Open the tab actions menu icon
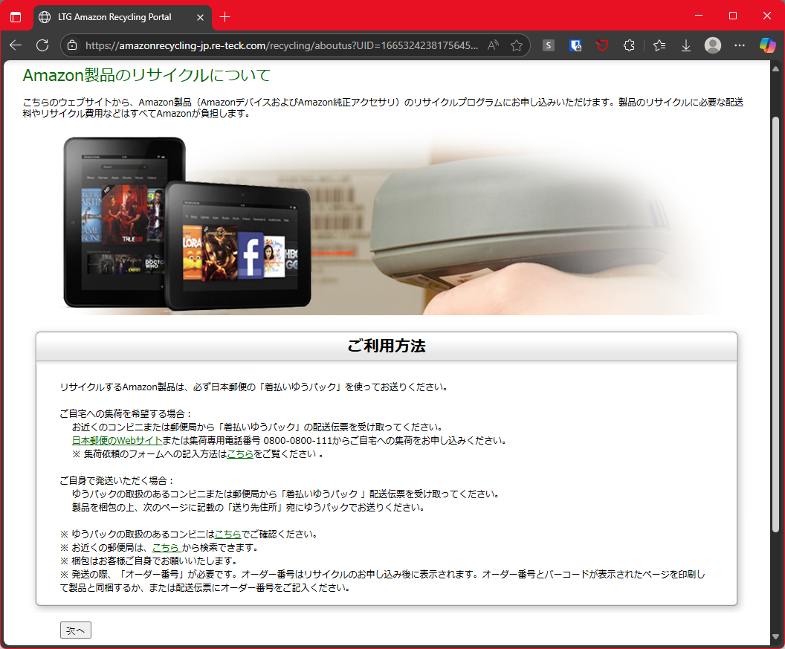Viewport: 785px width, 649px height. [x=16, y=17]
